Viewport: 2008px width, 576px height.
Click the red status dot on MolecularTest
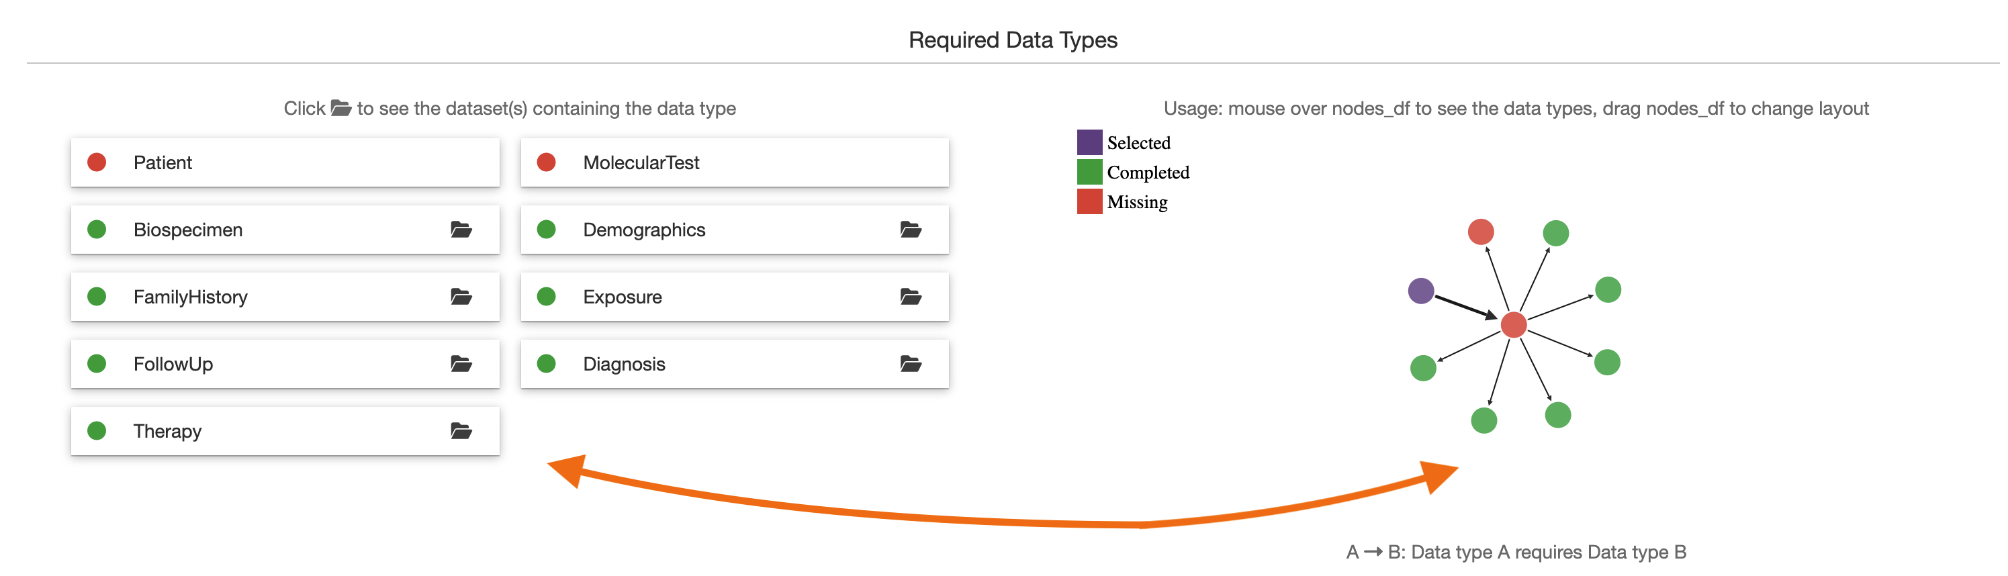(548, 162)
